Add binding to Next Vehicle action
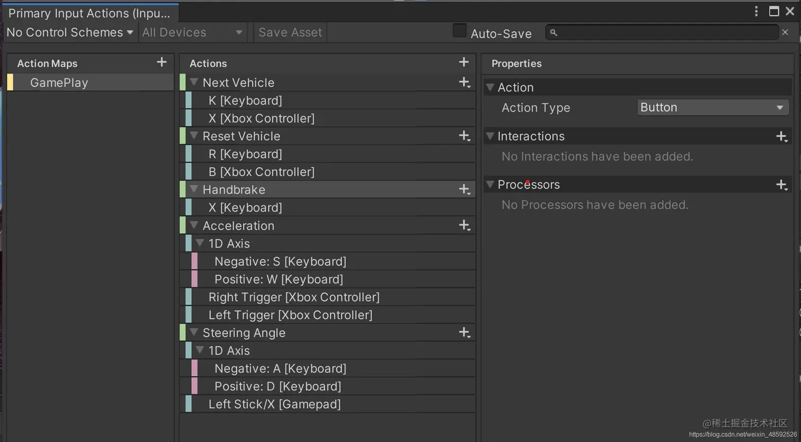This screenshot has width=801, height=442. point(465,83)
